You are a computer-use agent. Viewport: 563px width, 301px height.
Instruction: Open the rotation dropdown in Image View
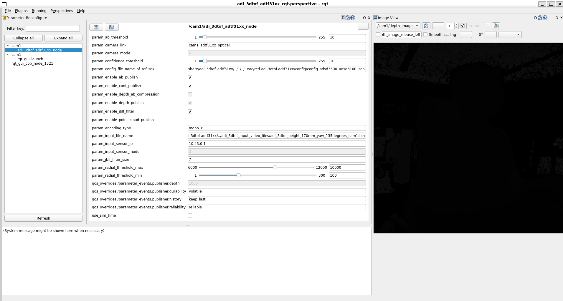click(x=510, y=34)
